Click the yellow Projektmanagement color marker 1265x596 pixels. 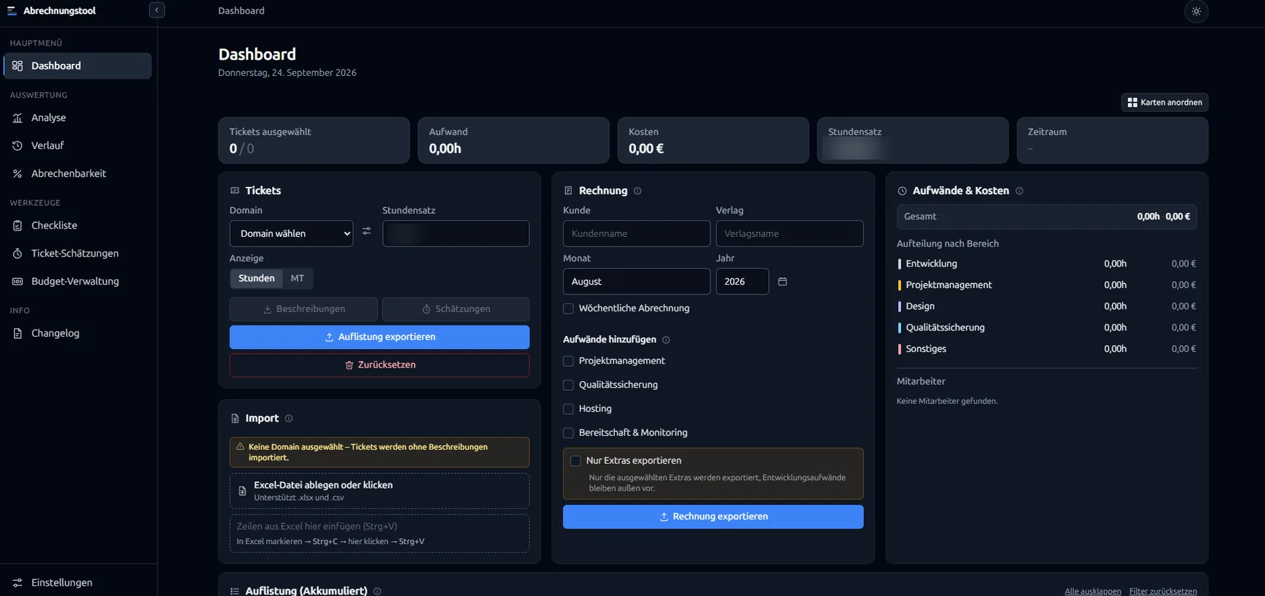900,285
